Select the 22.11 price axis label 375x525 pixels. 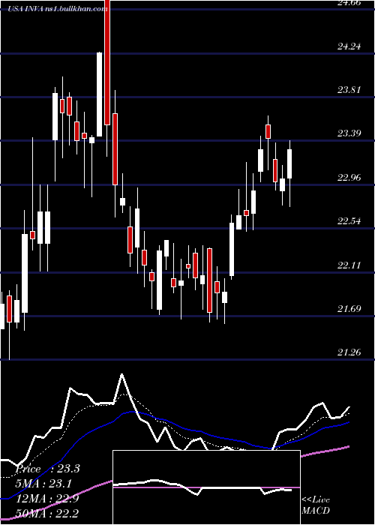(349, 265)
